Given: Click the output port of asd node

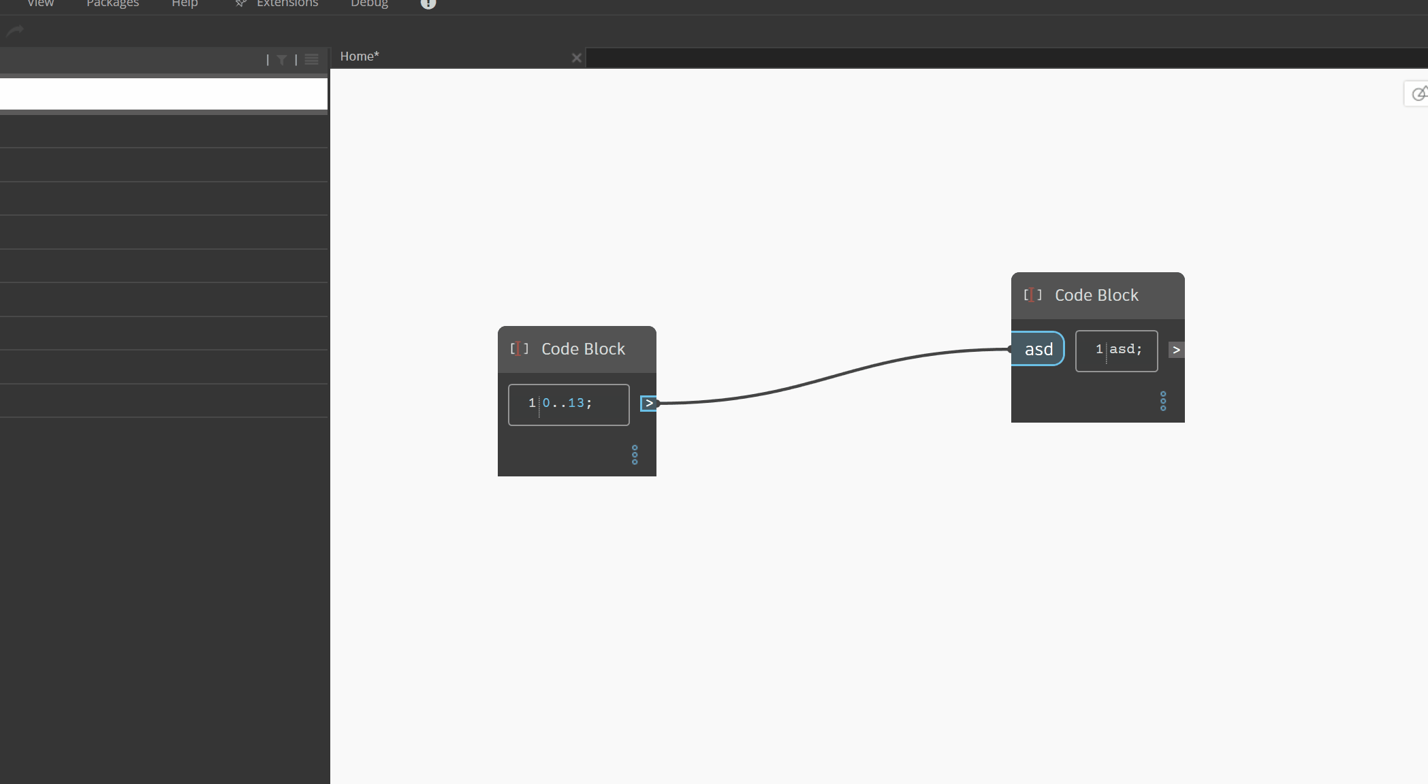Looking at the screenshot, I should pos(1176,350).
